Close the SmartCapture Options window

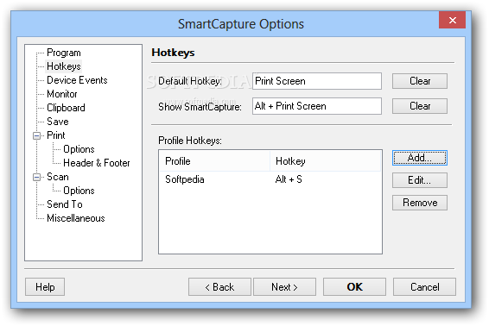click(x=452, y=20)
